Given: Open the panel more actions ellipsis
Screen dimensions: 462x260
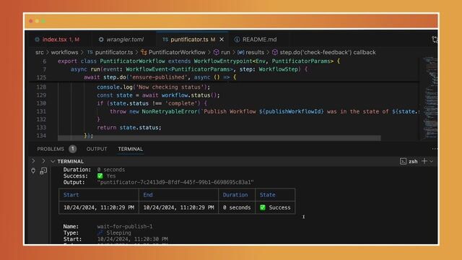Looking at the screenshot, I should click(x=435, y=149).
